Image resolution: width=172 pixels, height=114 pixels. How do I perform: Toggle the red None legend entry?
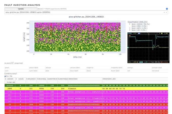pos(138,30)
